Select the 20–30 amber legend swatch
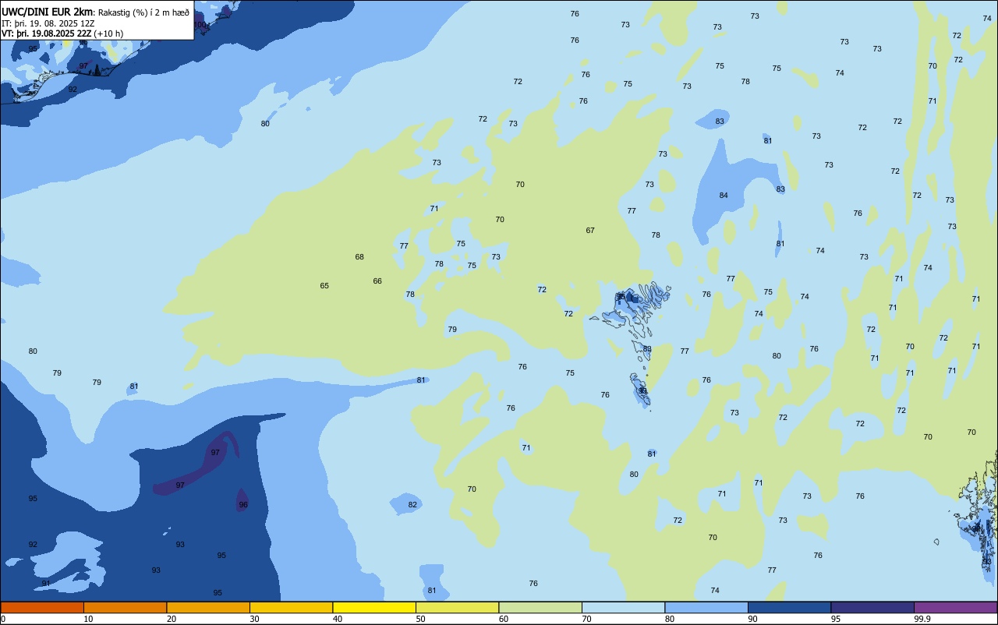The width and height of the screenshot is (998, 625). [x=208, y=607]
